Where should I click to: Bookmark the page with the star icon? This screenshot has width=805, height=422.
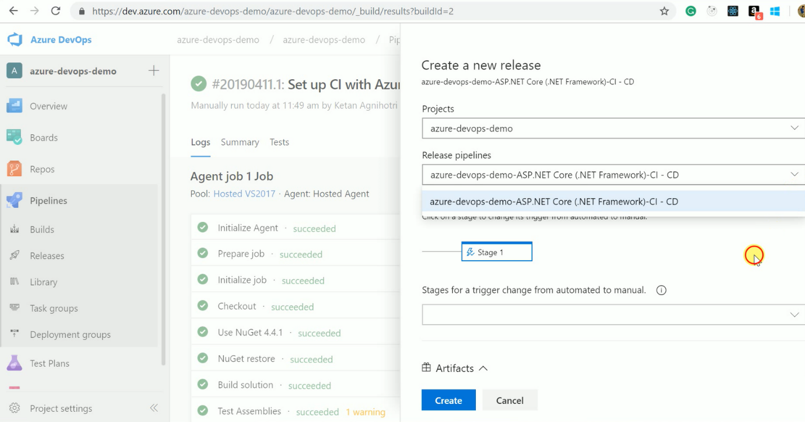(x=664, y=11)
